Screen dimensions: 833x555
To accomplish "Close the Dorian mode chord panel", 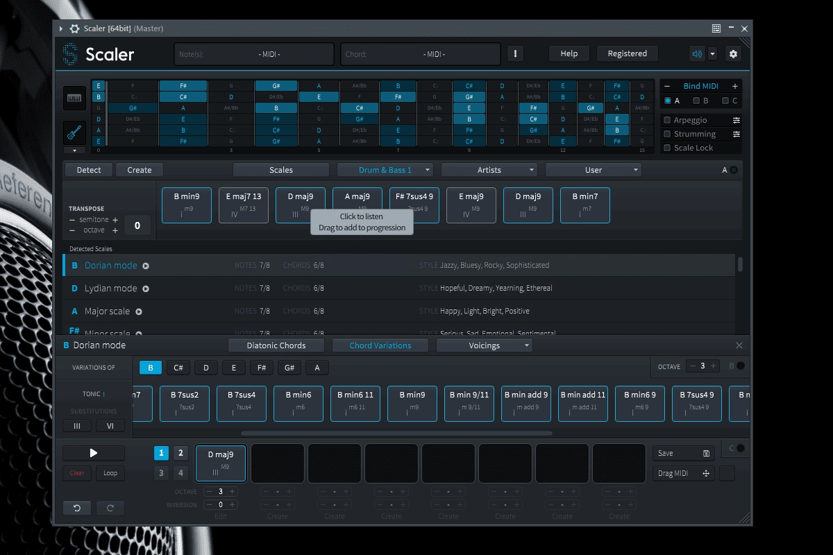I will pos(739,345).
